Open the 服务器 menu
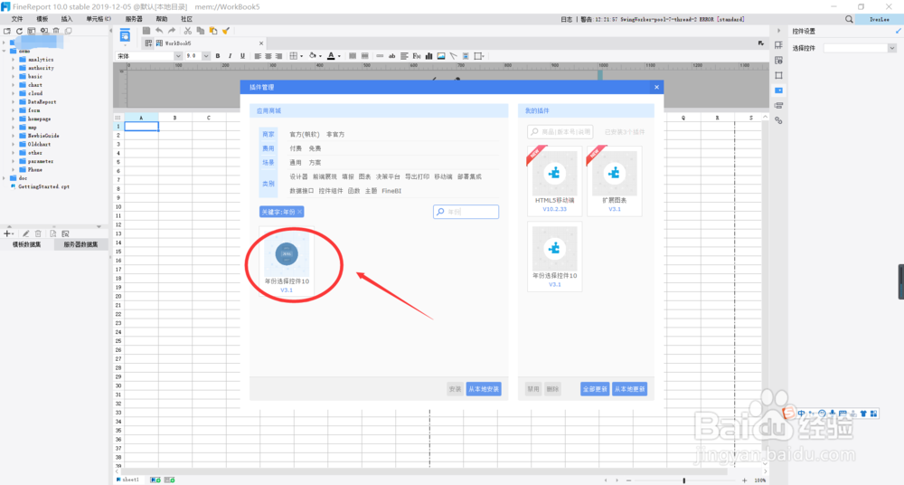This screenshot has height=485, width=904. tap(134, 19)
